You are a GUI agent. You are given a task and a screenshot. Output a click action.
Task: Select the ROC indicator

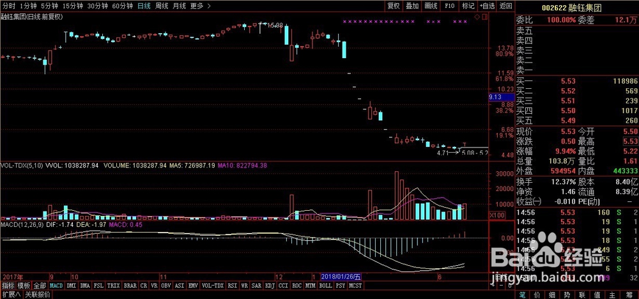pos(297,286)
